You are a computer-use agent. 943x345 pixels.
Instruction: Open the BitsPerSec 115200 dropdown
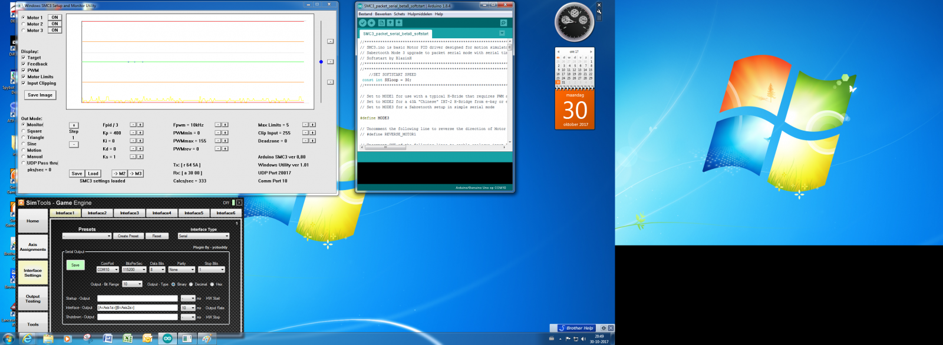coord(134,270)
